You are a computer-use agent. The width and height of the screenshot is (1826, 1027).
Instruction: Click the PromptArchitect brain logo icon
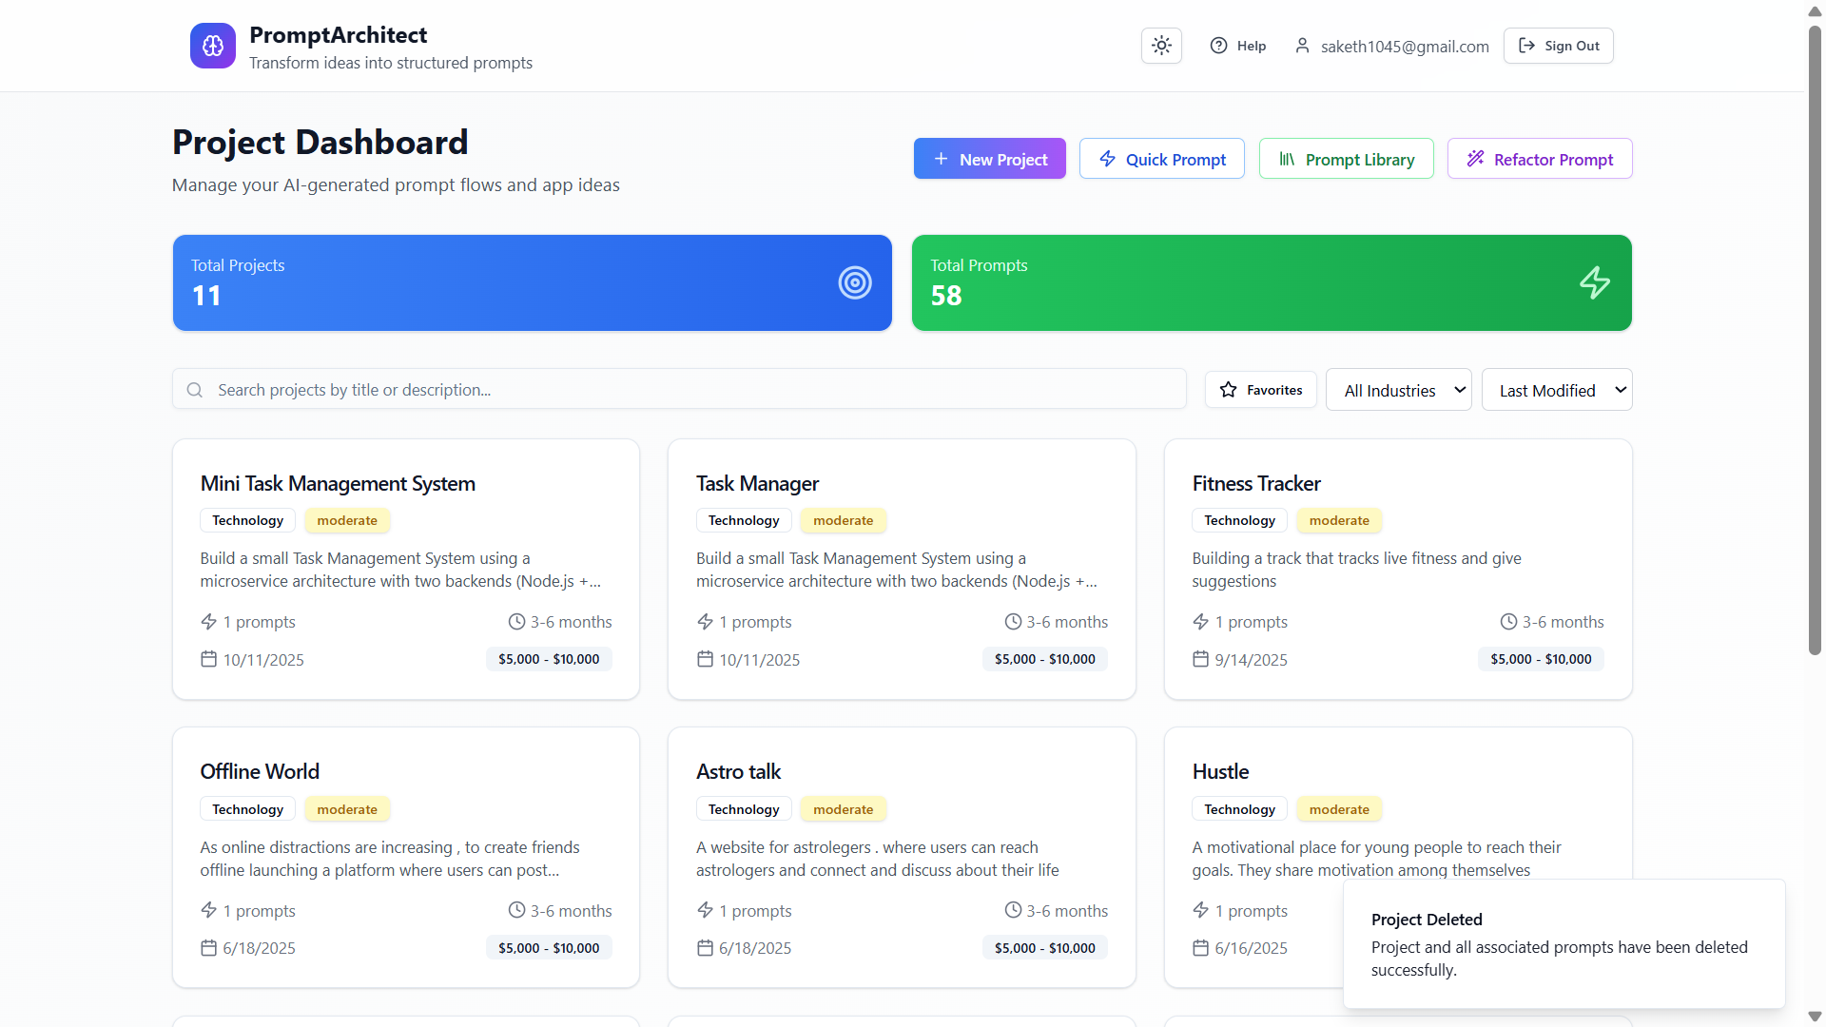pos(212,46)
